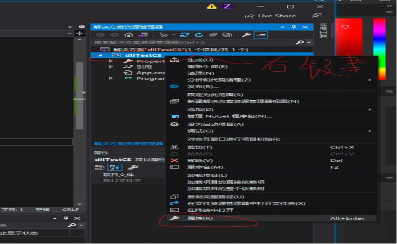Toggle Show All Files in Solution Explorer
The height and width of the screenshot is (244, 397).
227,35
